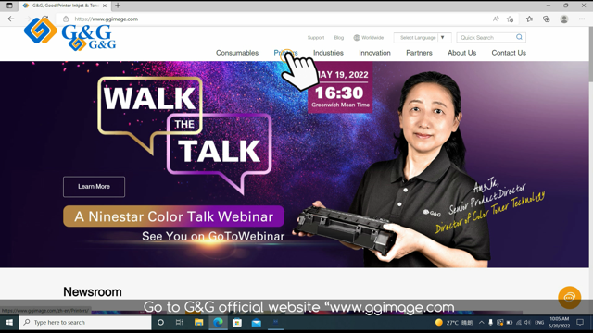Click the browser back arrow

(11, 18)
